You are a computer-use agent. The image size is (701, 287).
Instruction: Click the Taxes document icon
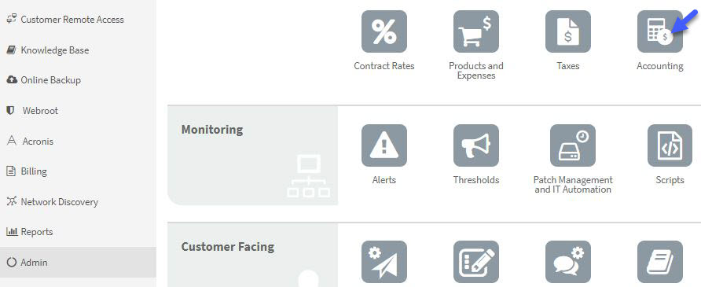point(567,31)
